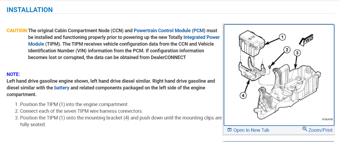
Task: Click the Open In New Tab icon
Action: (229, 130)
